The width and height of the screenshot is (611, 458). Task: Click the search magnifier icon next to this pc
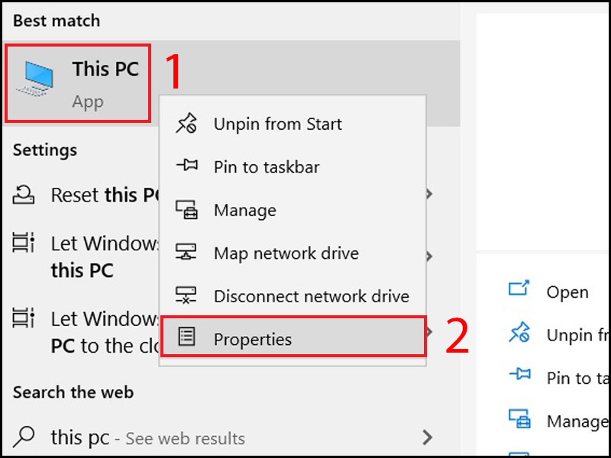(x=23, y=437)
